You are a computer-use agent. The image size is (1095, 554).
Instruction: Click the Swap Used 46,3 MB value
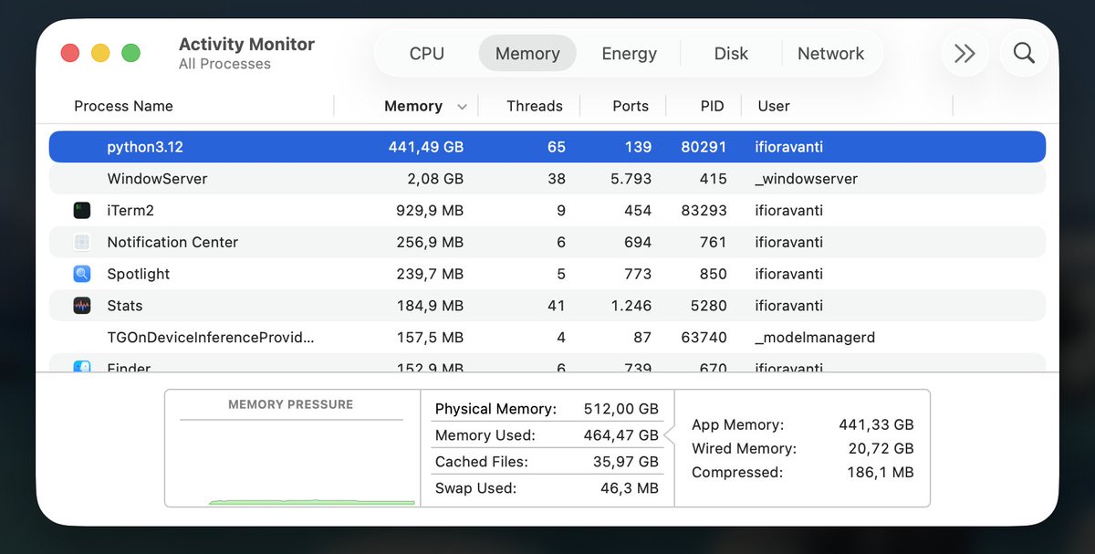point(629,488)
